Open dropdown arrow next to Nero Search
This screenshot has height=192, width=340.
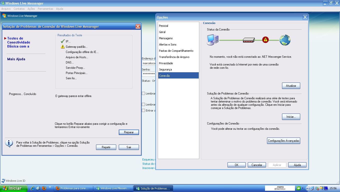pyautogui.click(x=302, y=188)
